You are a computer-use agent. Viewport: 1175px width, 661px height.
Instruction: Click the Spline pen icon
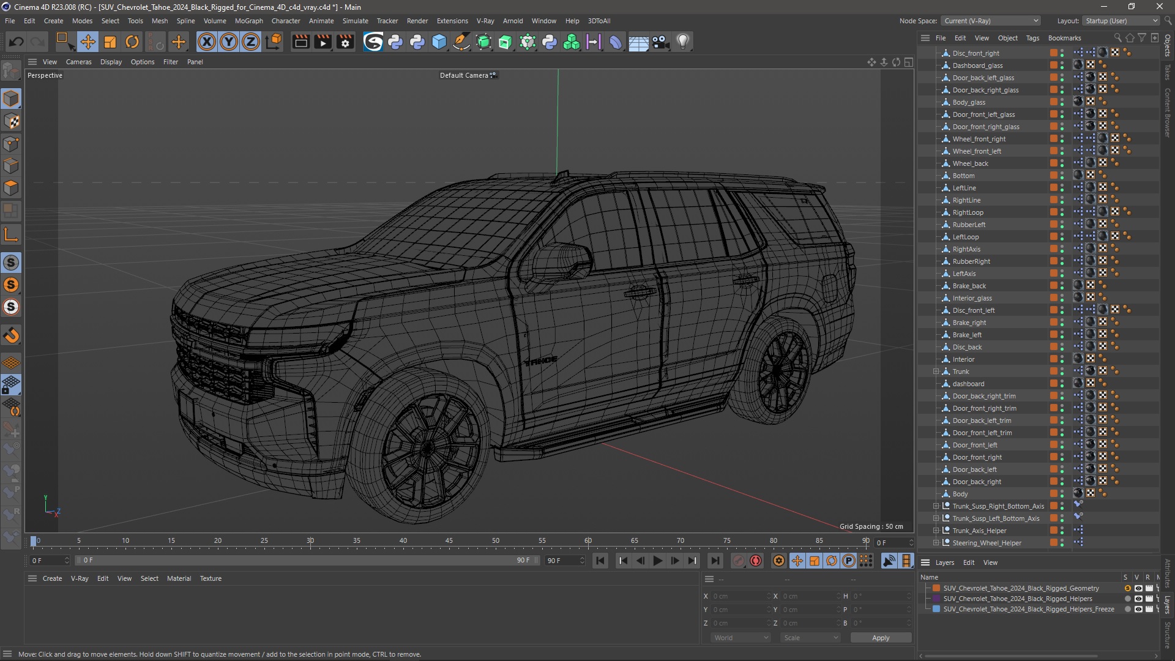461,42
